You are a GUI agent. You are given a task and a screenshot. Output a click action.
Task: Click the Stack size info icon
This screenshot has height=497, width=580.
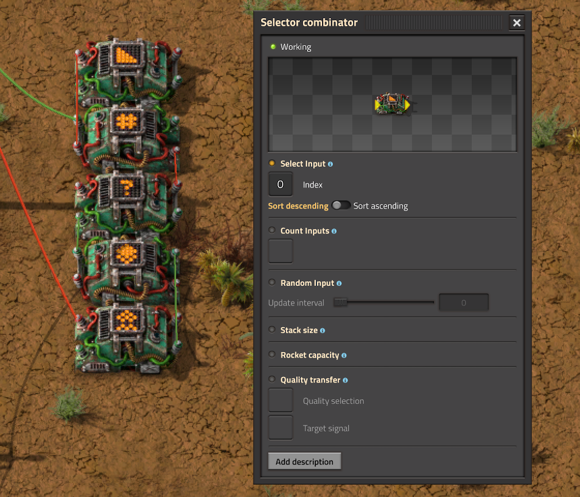click(x=323, y=331)
